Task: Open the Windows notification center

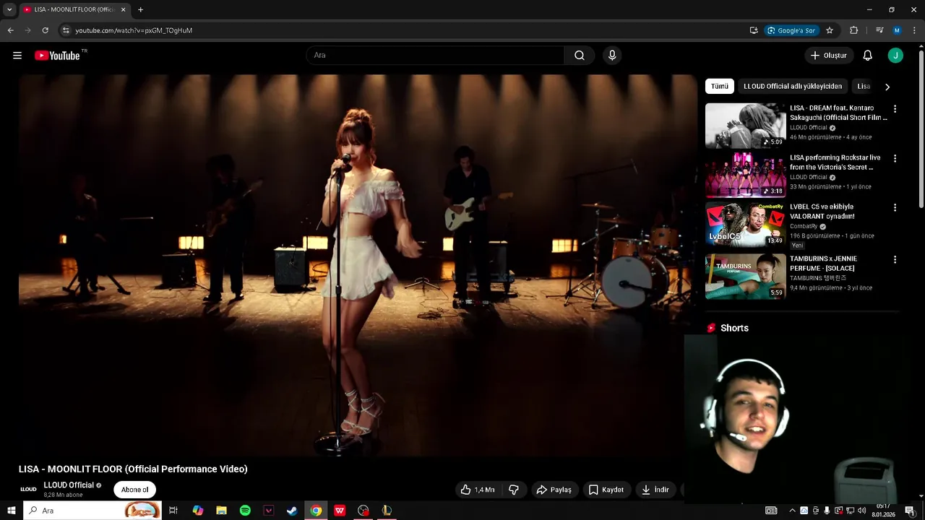Action: tap(910, 511)
